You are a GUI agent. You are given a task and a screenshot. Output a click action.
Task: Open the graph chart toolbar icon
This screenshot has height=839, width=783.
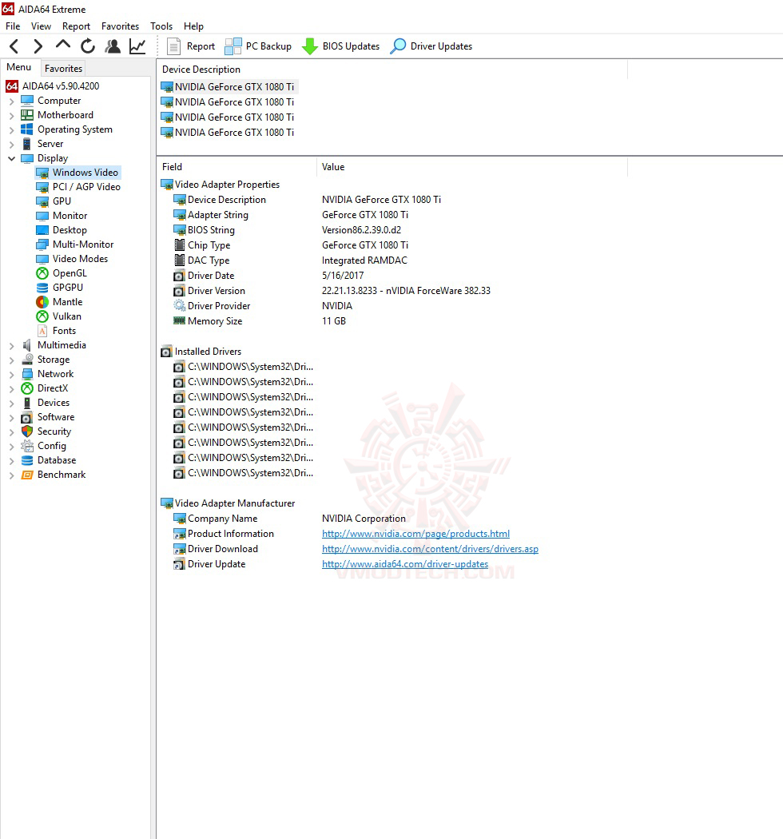point(137,46)
